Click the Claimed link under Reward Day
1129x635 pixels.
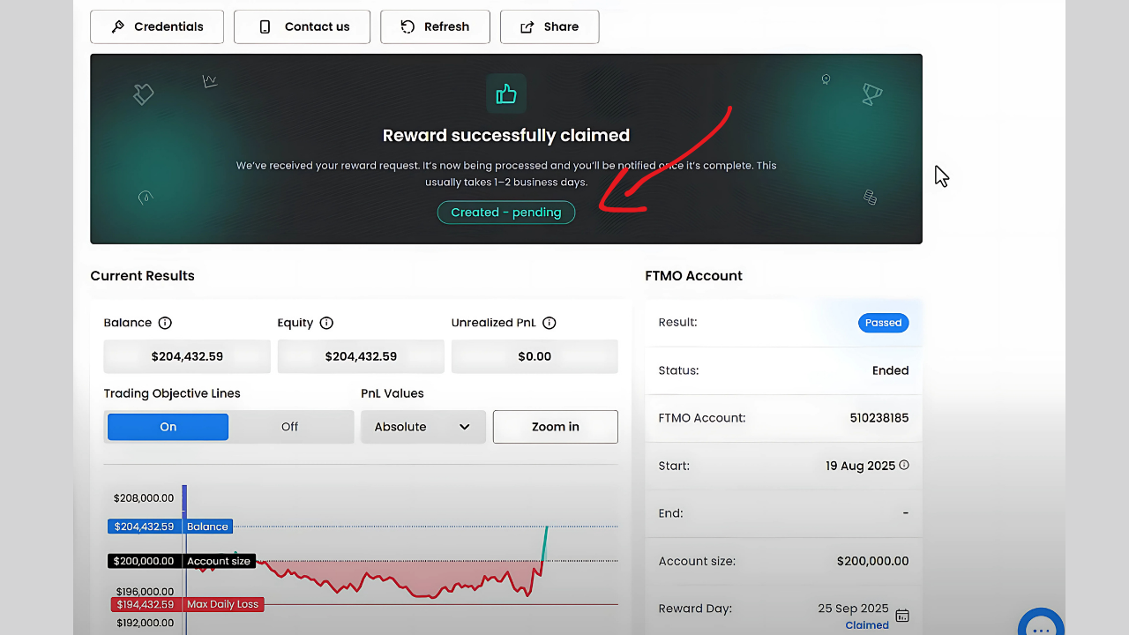point(867,625)
